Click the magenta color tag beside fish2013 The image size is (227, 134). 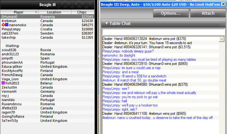click(3, 83)
